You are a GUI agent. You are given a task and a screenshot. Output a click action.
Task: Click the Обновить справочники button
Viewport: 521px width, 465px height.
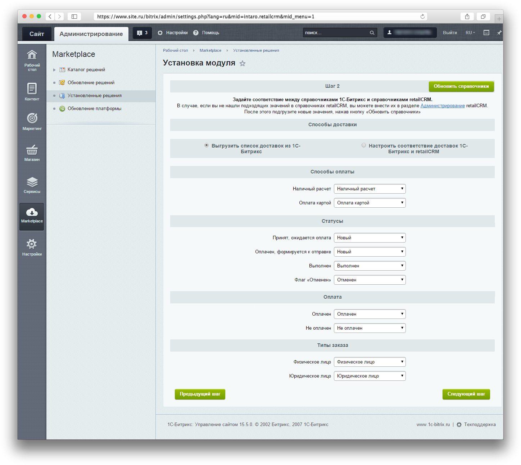461,86
